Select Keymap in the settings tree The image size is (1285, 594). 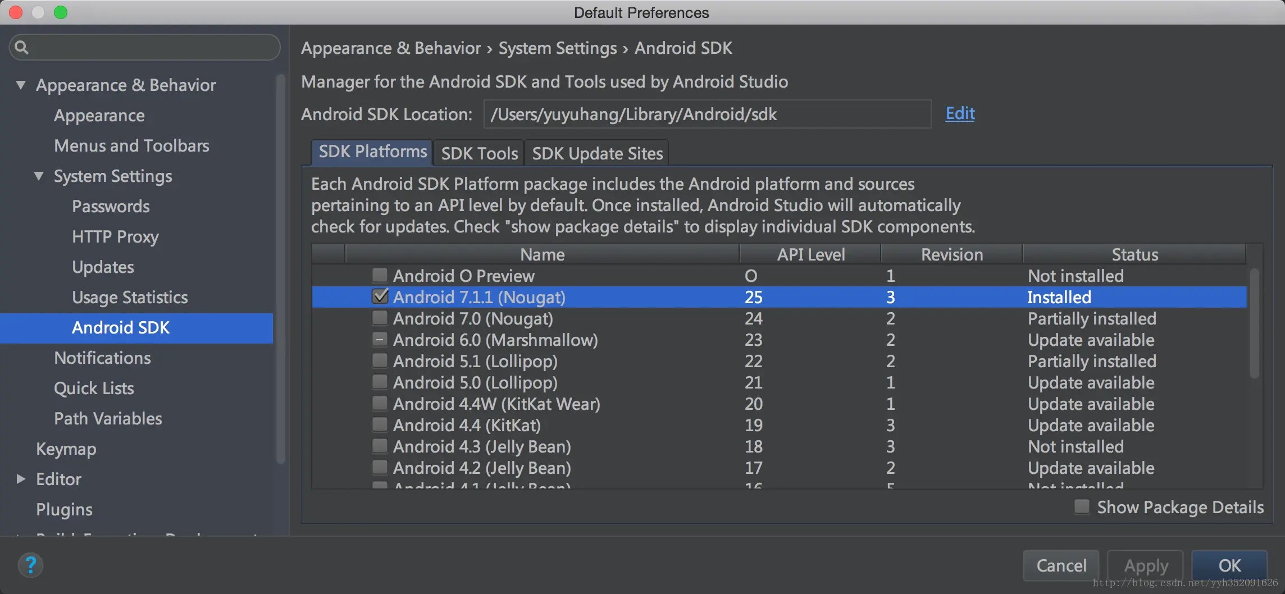[66, 449]
